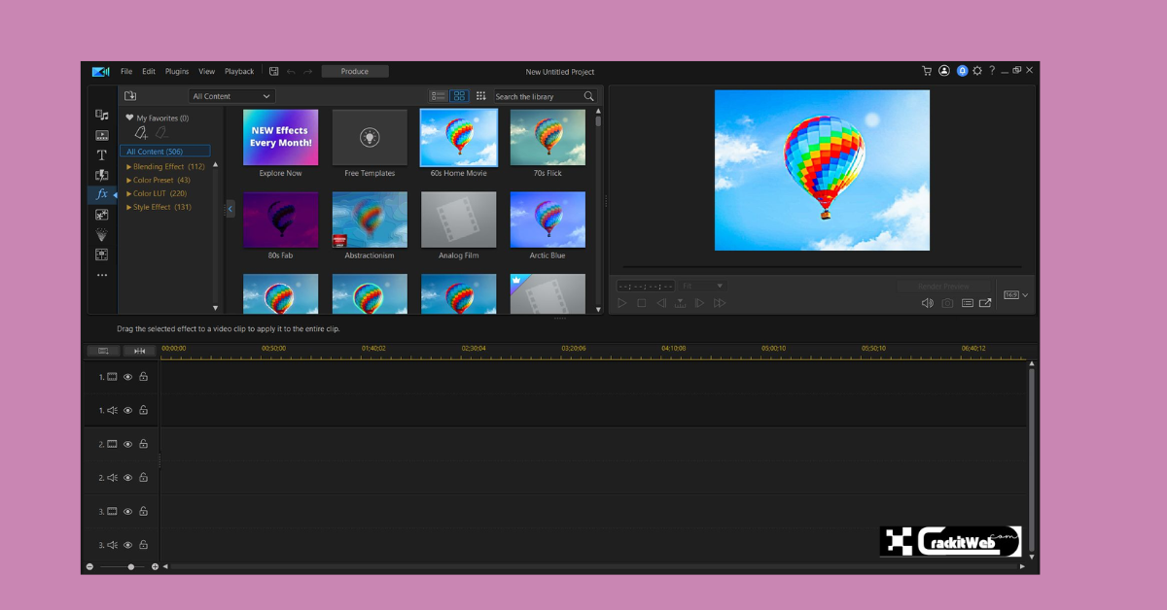This screenshot has height=610, width=1167.
Task: Expand the Color LUT (220) category
Action: [159, 193]
